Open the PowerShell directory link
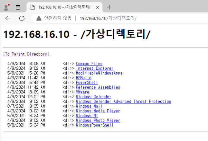 click(87, 83)
